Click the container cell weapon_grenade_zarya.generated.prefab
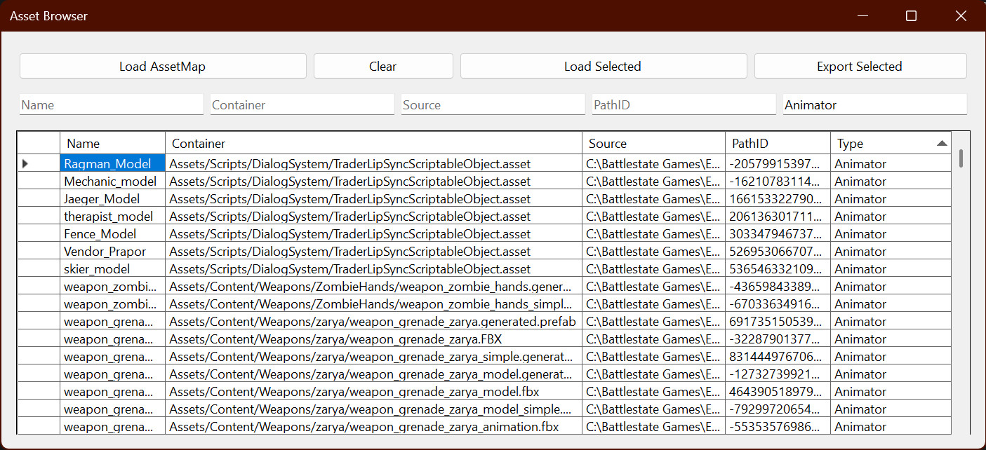The width and height of the screenshot is (986, 450). click(373, 322)
